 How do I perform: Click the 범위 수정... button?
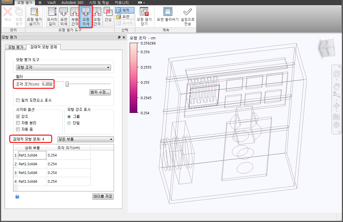(100, 92)
